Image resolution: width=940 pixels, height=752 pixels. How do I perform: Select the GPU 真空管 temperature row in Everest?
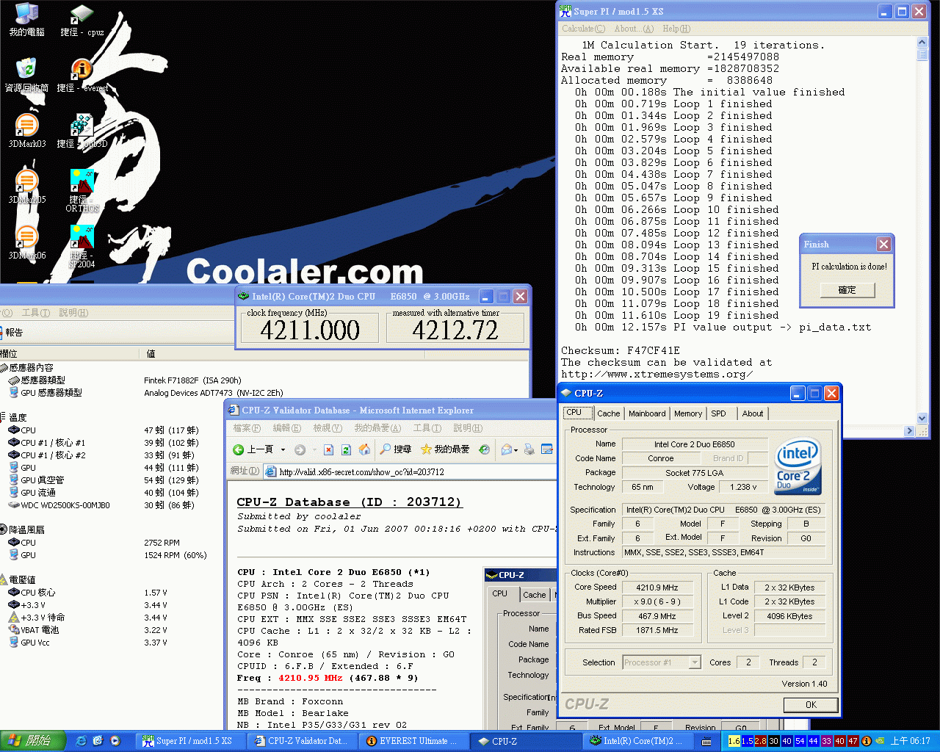click(x=110, y=480)
